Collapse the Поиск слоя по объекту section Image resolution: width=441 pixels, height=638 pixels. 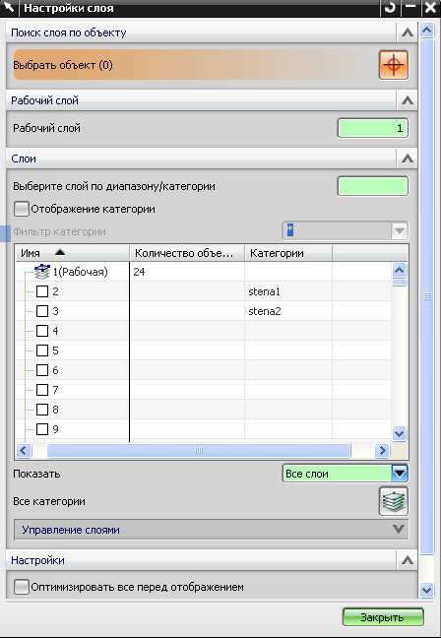point(408,32)
